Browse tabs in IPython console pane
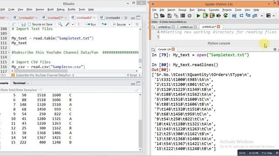279x156 pixels. (x=153, y=49)
